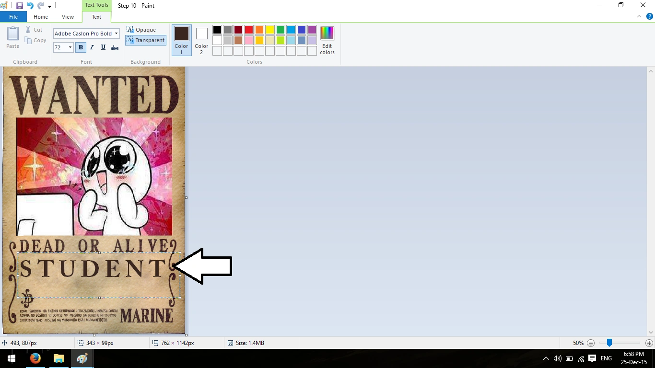The image size is (655, 368).
Task: Toggle Strikethrough text formatting
Action: [x=115, y=47]
